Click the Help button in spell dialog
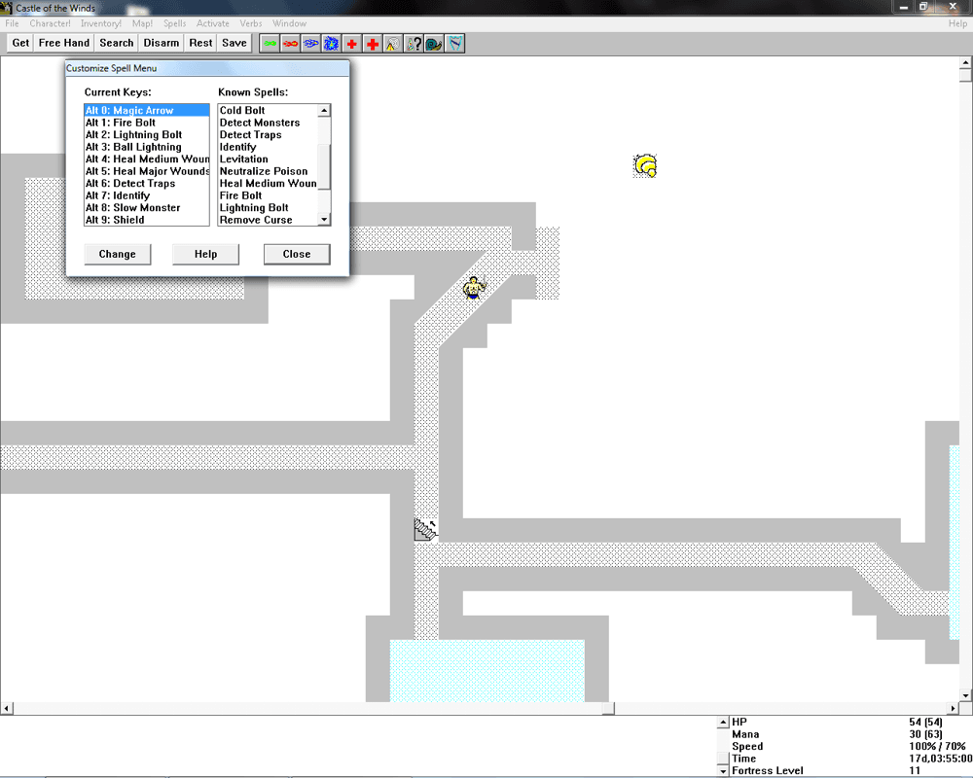 (205, 255)
